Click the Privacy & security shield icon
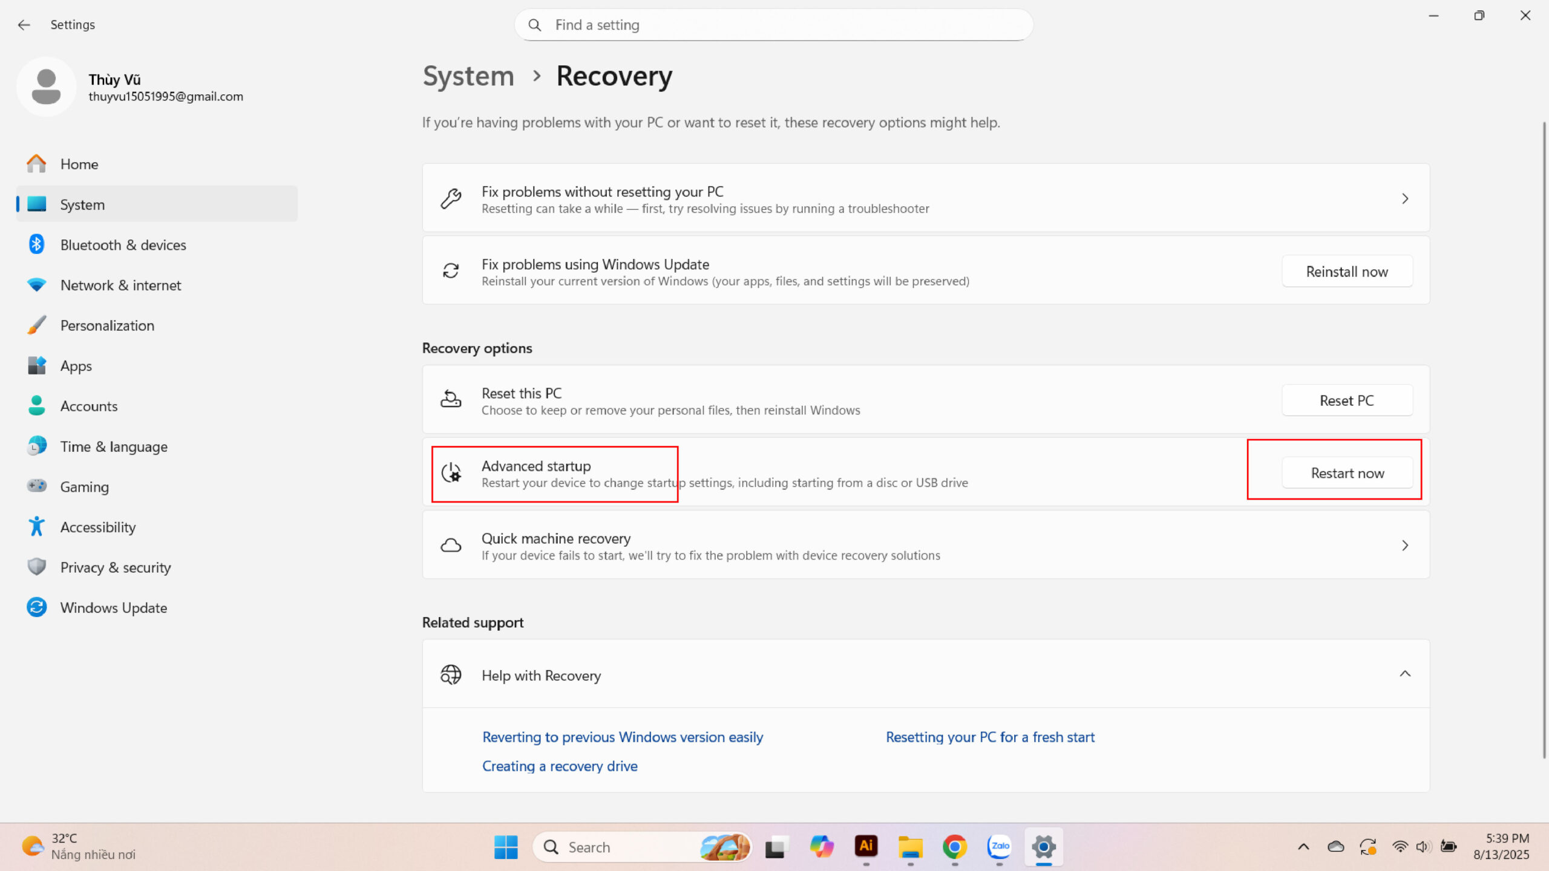 36,567
